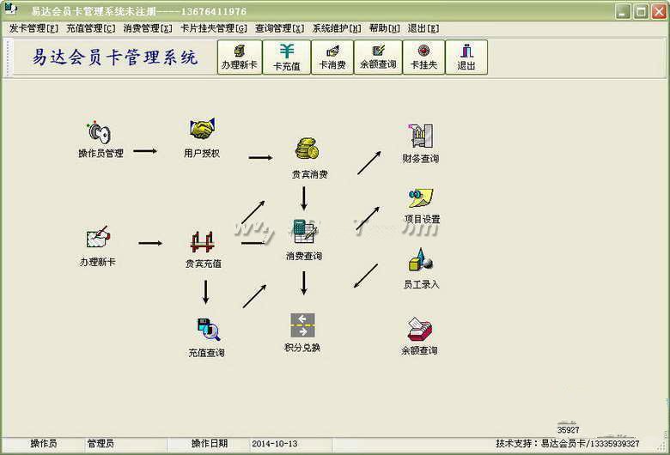Open the 帮助 menu
This screenshot has height=455, width=670.
385,28
